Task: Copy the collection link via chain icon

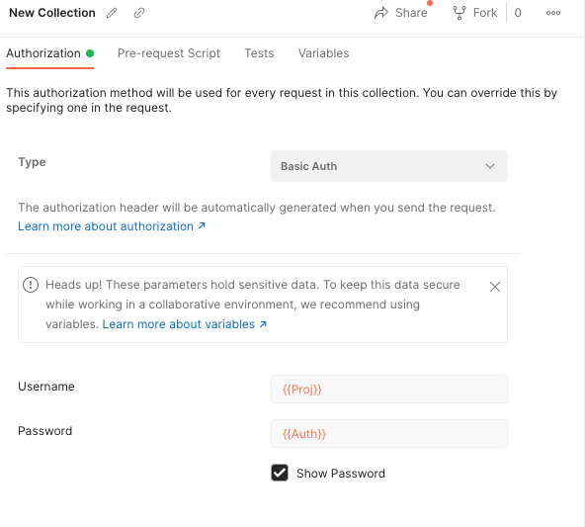Action: click(x=139, y=13)
